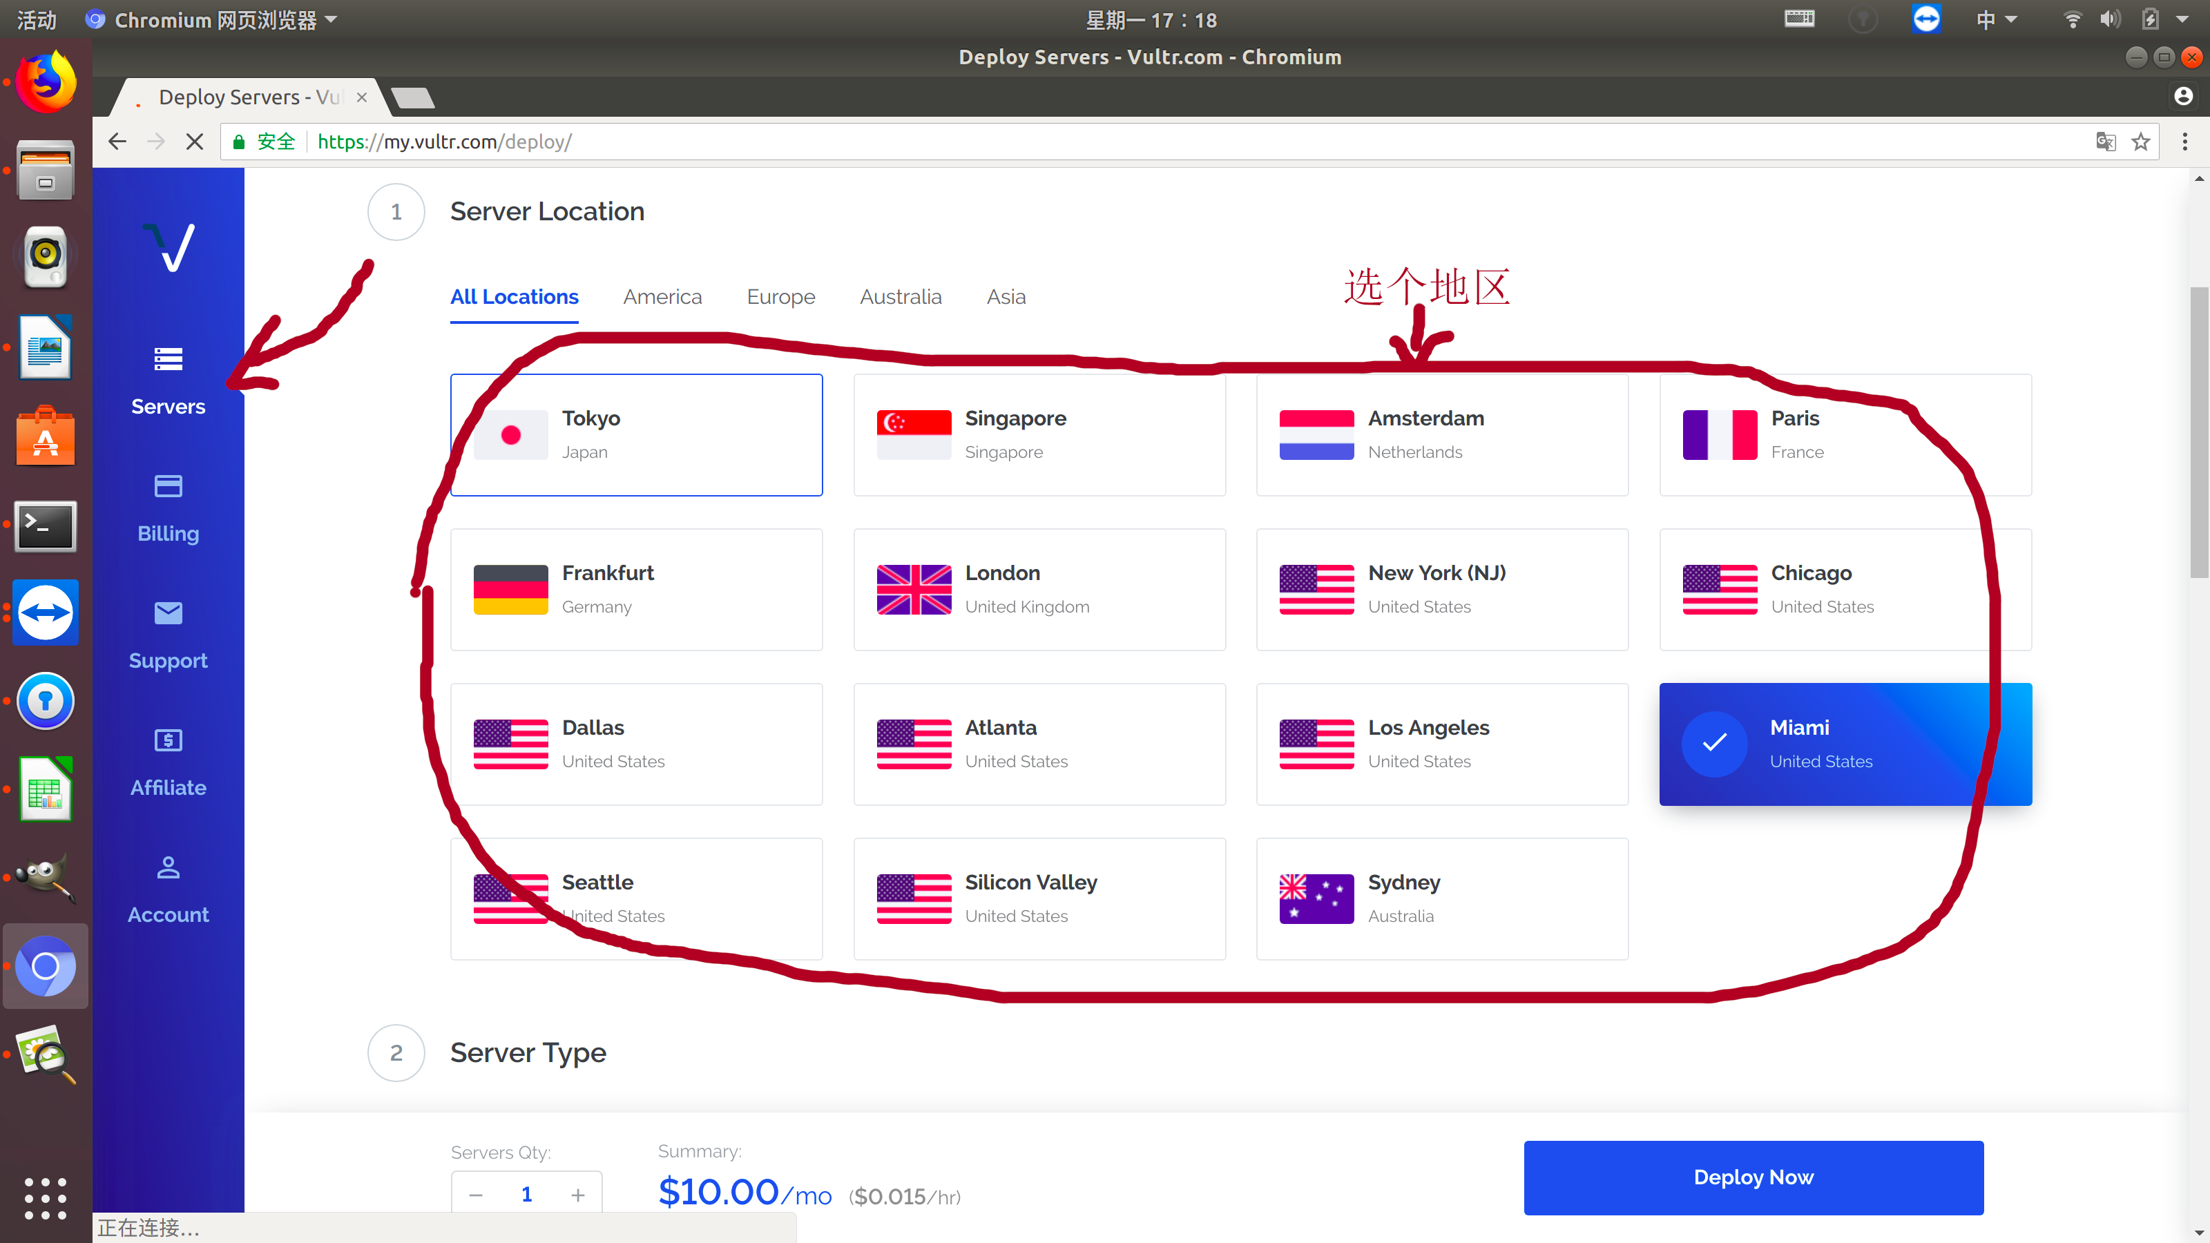This screenshot has width=2210, height=1243.
Task: Select Tokyo, Japan location
Action: pos(637,435)
